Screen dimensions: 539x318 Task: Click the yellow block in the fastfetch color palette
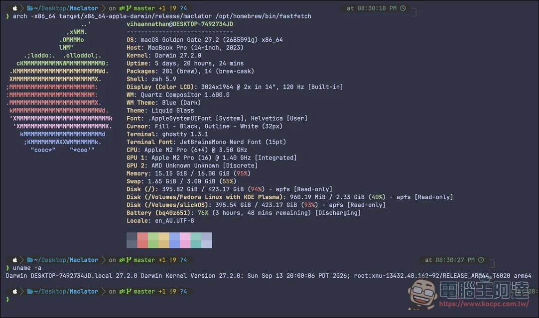click(163, 240)
